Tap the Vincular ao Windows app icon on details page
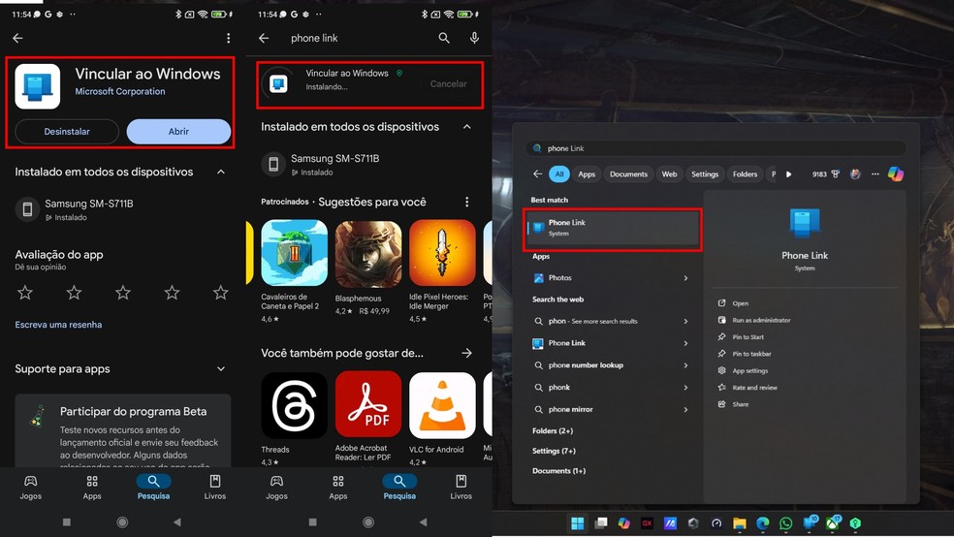 38,86
